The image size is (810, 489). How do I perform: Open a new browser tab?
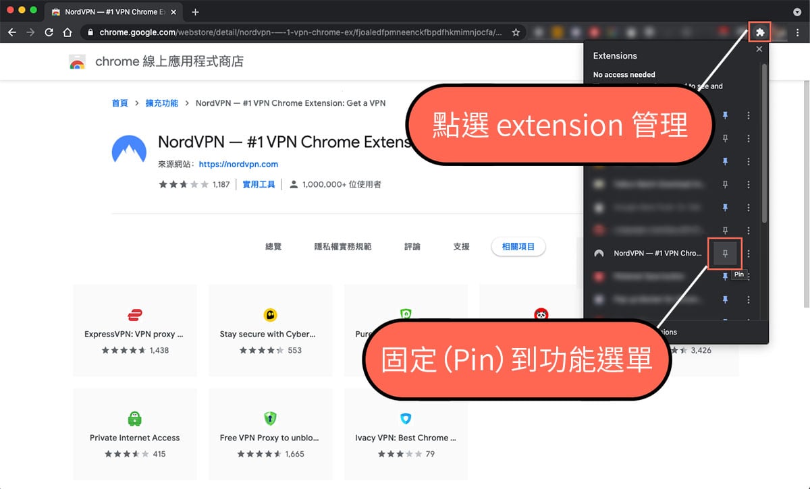[196, 12]
